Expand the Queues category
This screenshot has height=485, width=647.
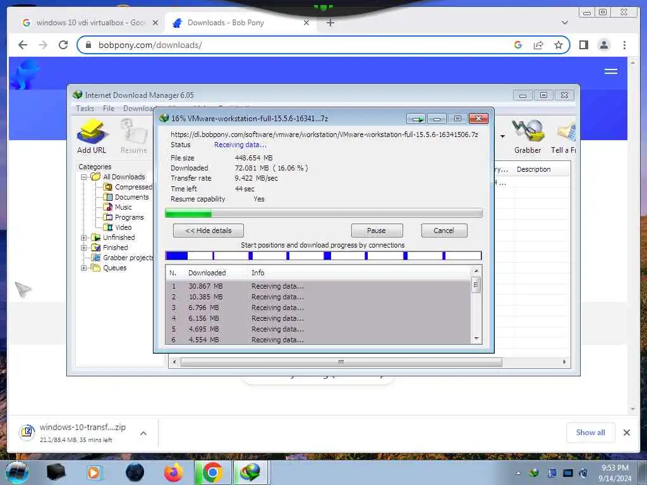84,268
